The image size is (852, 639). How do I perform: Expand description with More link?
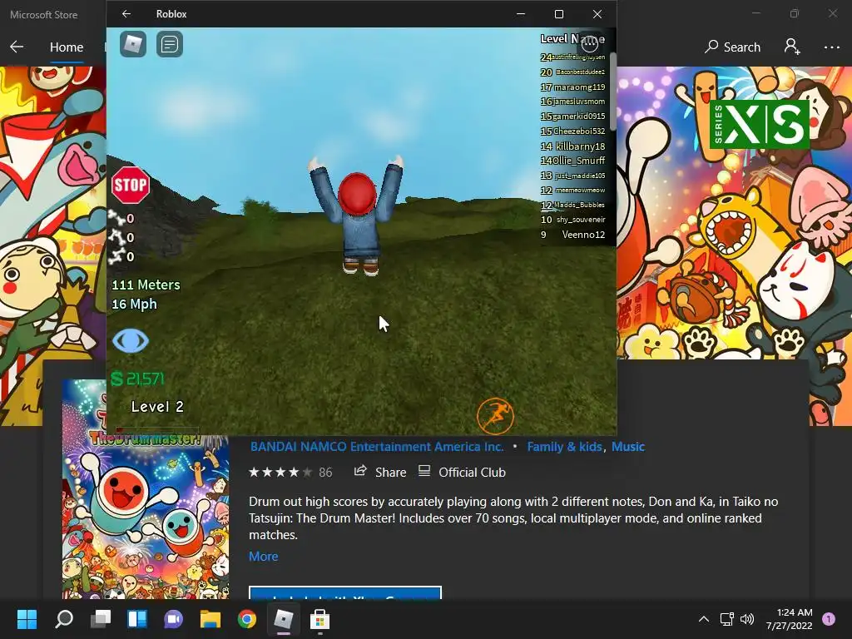[264, 557]
